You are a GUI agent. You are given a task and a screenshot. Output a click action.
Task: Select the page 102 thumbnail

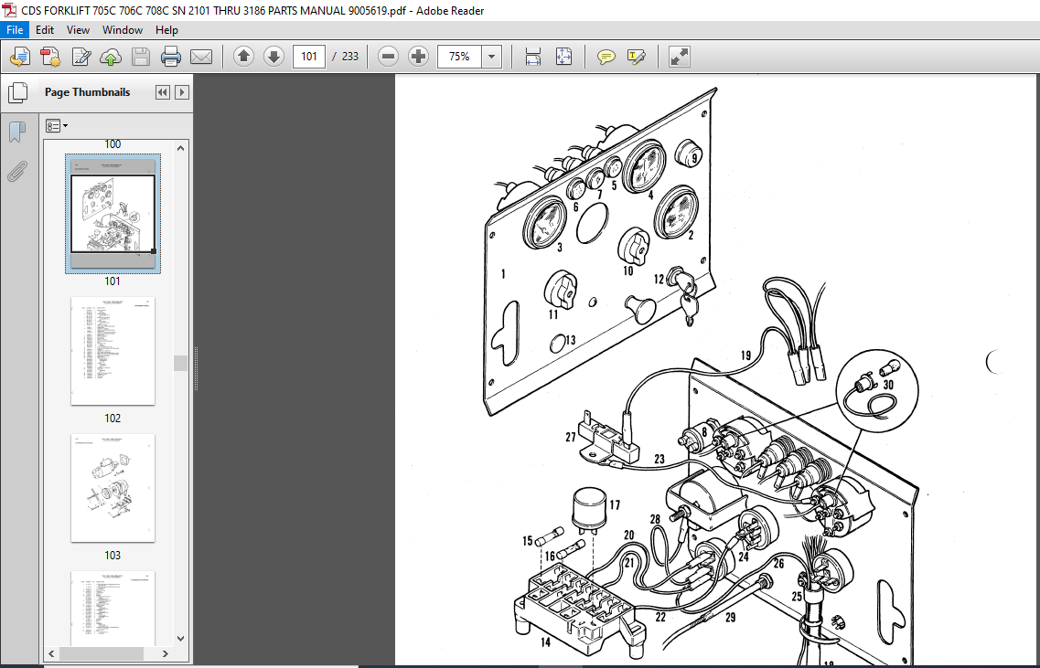(113, 351)
